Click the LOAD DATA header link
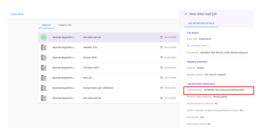 [x=17, y=14]
